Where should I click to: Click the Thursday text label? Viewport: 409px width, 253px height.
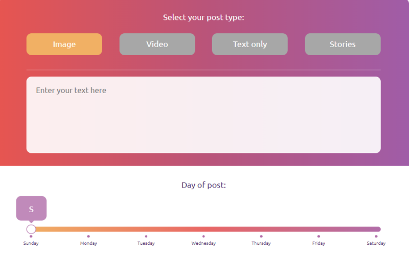261,243
